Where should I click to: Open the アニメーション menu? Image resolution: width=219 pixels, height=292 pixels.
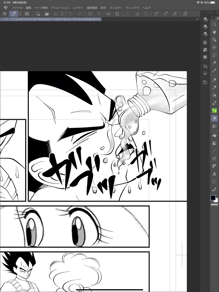tap(60, 8)
